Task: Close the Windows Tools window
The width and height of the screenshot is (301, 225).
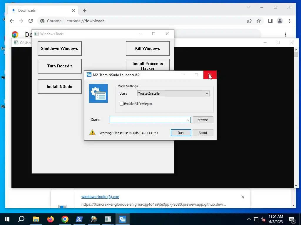Action: (167, 34)
